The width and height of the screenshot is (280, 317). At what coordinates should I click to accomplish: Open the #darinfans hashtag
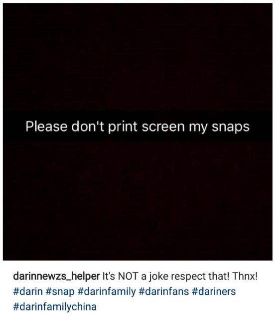point(163,292)
